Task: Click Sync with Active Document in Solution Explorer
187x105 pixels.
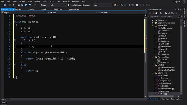Action: click(x=166, y=13)
